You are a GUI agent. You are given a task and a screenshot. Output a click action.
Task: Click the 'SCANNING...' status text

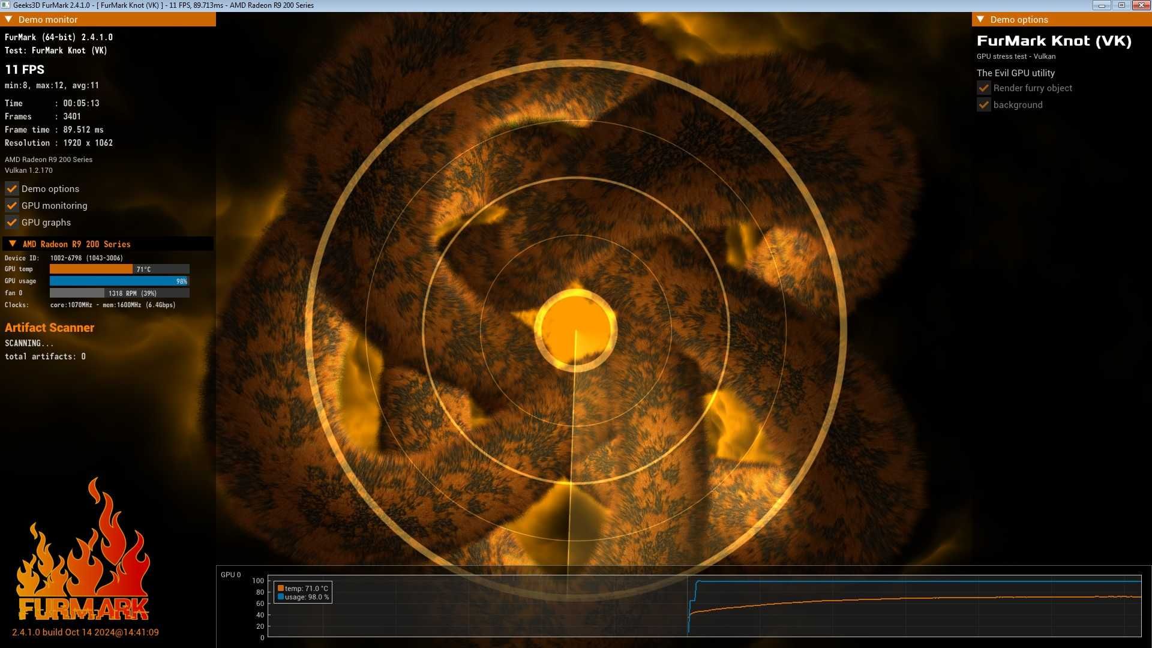point(29,343)
